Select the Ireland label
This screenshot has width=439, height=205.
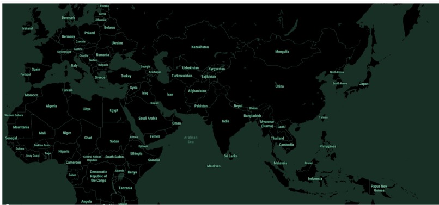pos(27,28)
